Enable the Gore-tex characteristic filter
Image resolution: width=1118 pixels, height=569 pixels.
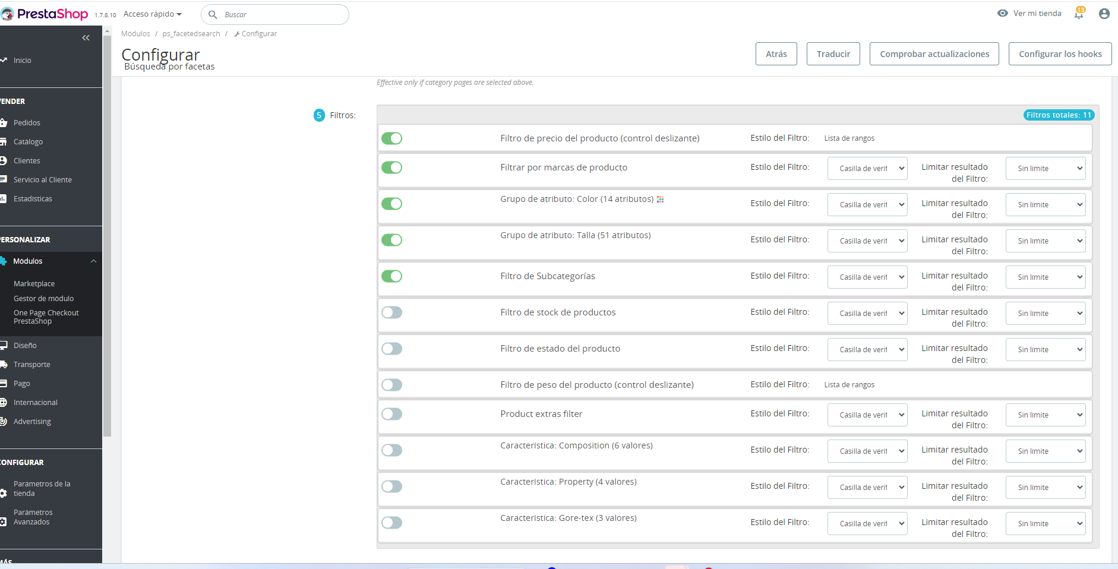coord(391,523)
